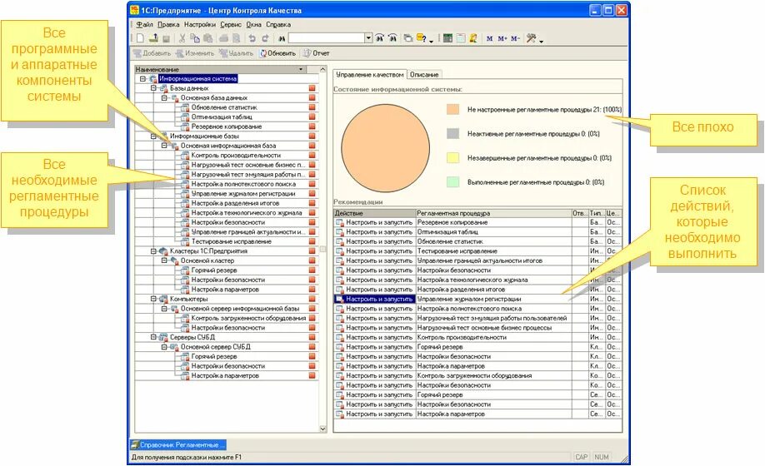Open the Сервис menu
Viewport: 765px width, 466px height.
[230, 24]
